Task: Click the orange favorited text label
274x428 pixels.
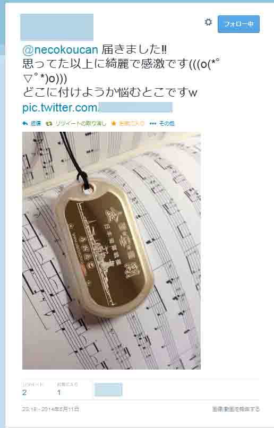Action: pos(132,123)
